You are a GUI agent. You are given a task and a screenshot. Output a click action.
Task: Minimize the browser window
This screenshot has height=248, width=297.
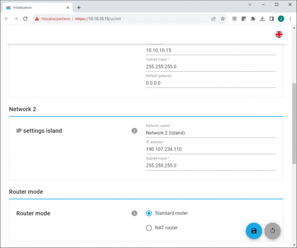tap(263, 5)
